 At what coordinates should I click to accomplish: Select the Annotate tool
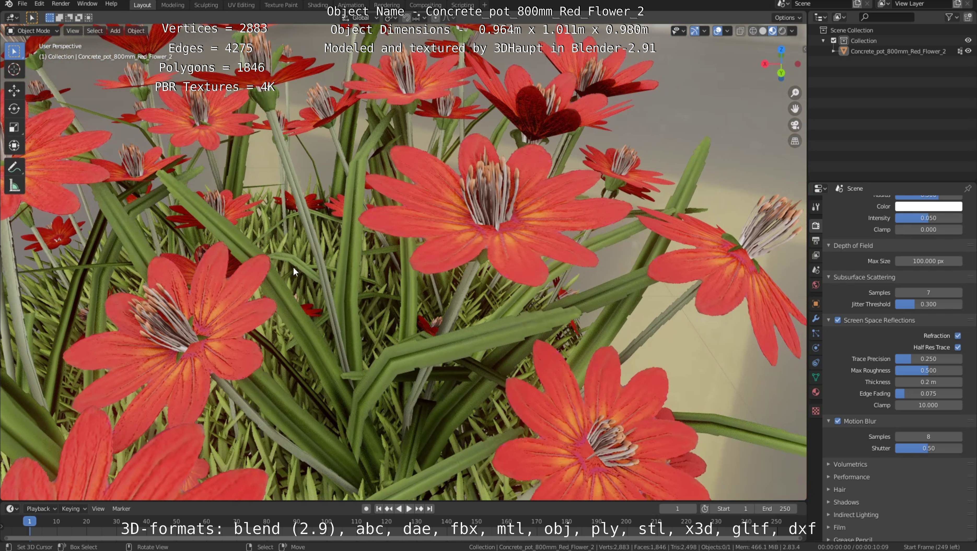[14, 167]
